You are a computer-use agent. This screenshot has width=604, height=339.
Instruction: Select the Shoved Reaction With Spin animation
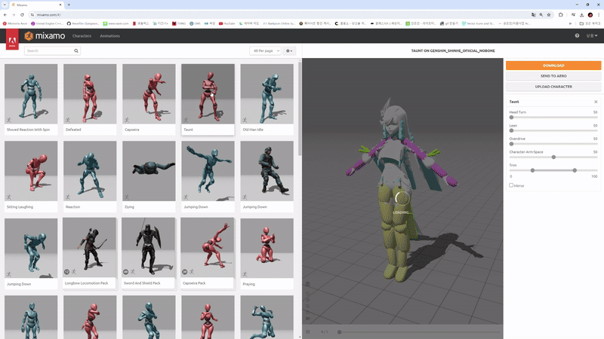(31, 99)
